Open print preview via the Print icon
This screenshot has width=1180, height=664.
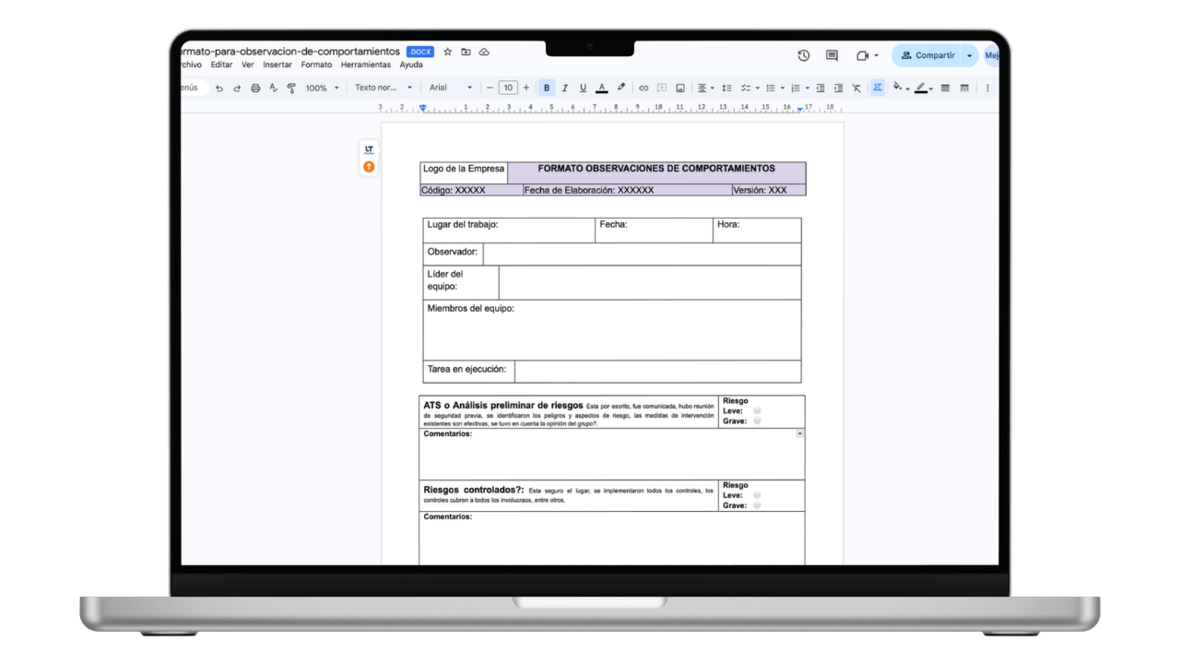click(255, 88)
